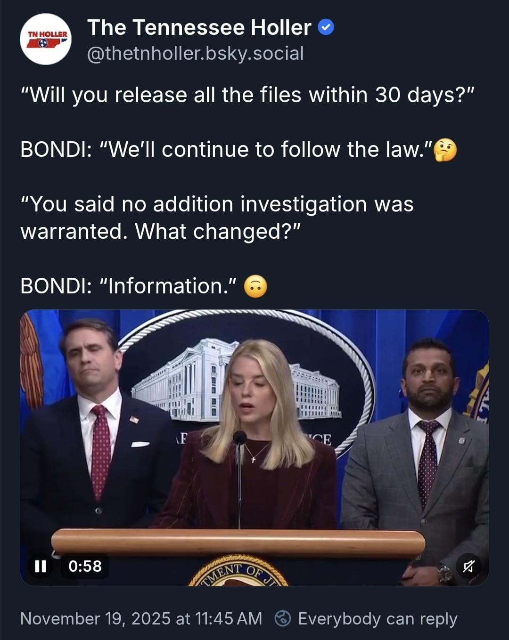Click the 0:58 video time indicator
Viewport: 509px width, 640px height.
click(x=85, y=566)
